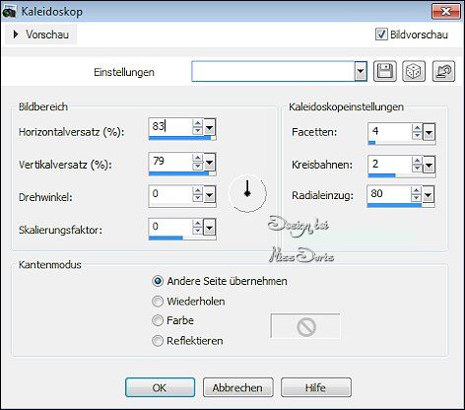Click the Abbrechen button

click(237, 387)
